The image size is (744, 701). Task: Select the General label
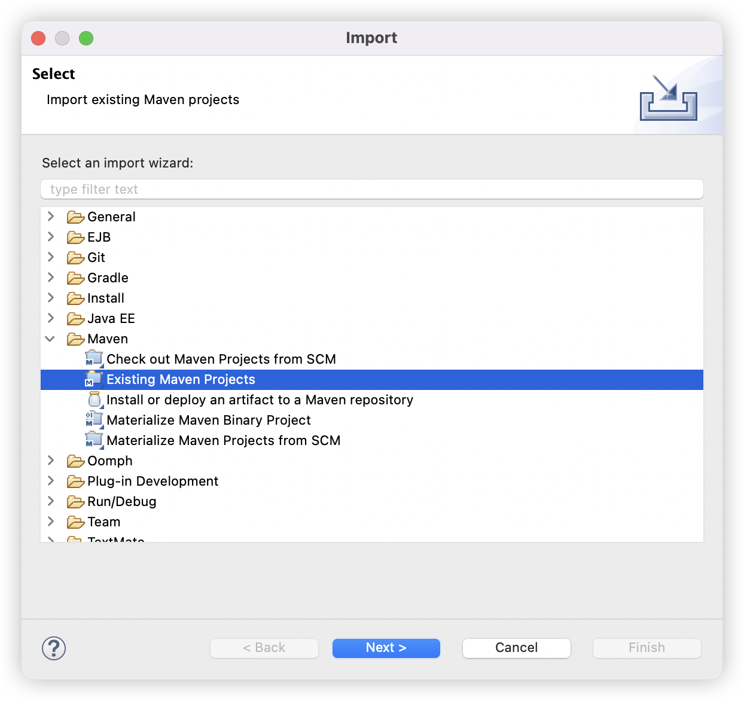click(112, 217)
